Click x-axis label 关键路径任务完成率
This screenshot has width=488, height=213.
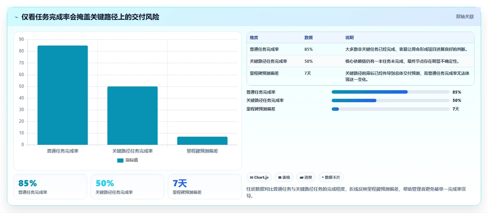(133, 151)
